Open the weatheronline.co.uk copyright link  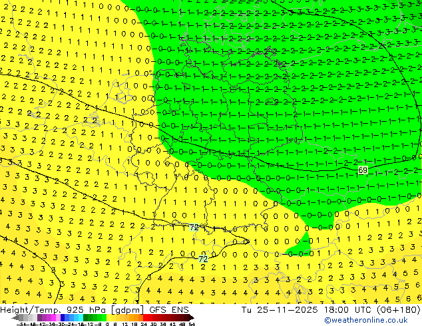coord(366,320)
